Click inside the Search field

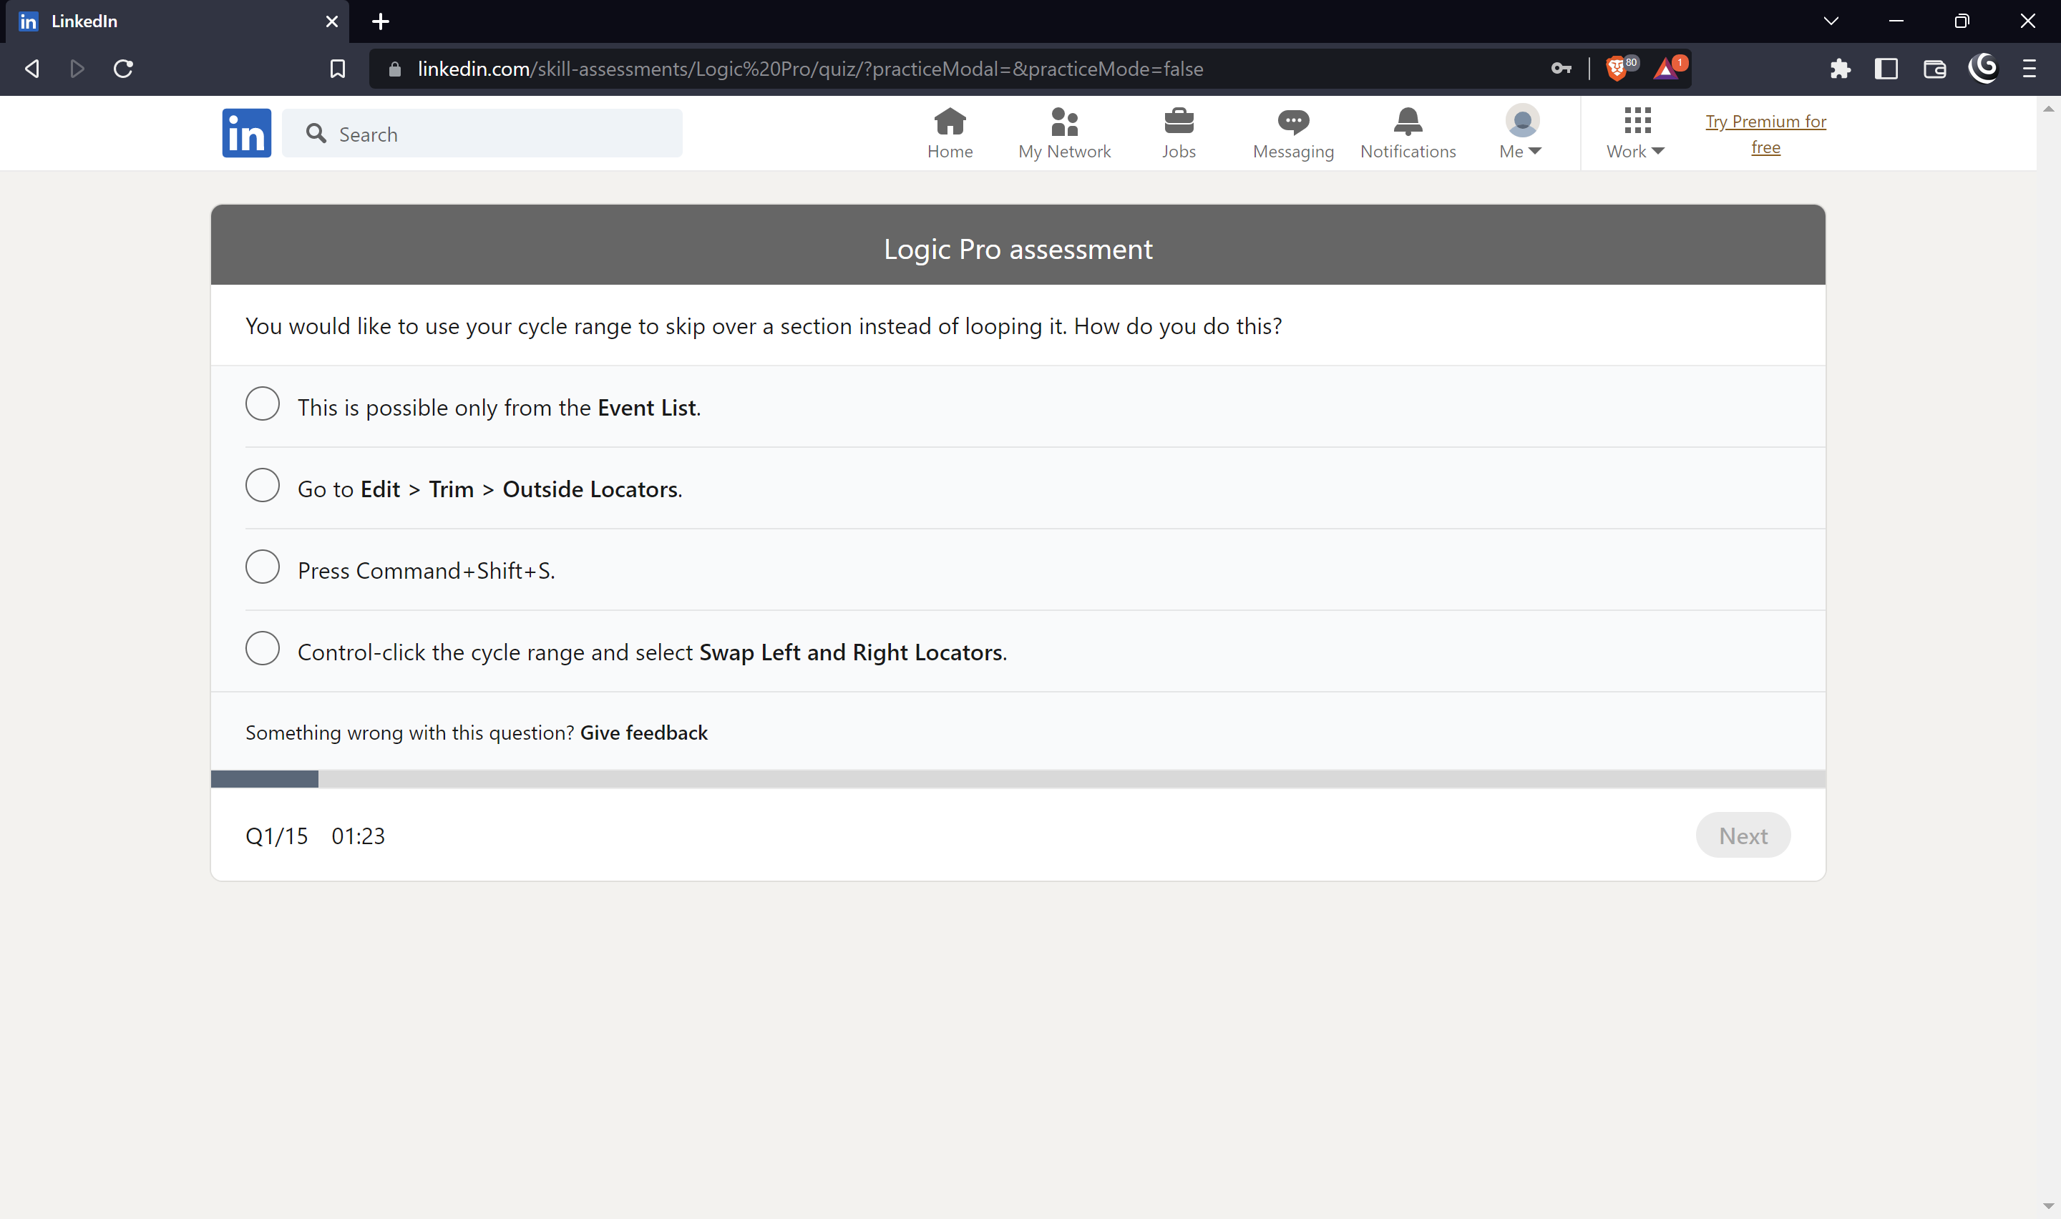[x=484, y=133]
